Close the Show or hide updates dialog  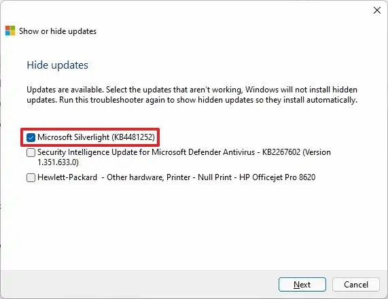point(377,10)
